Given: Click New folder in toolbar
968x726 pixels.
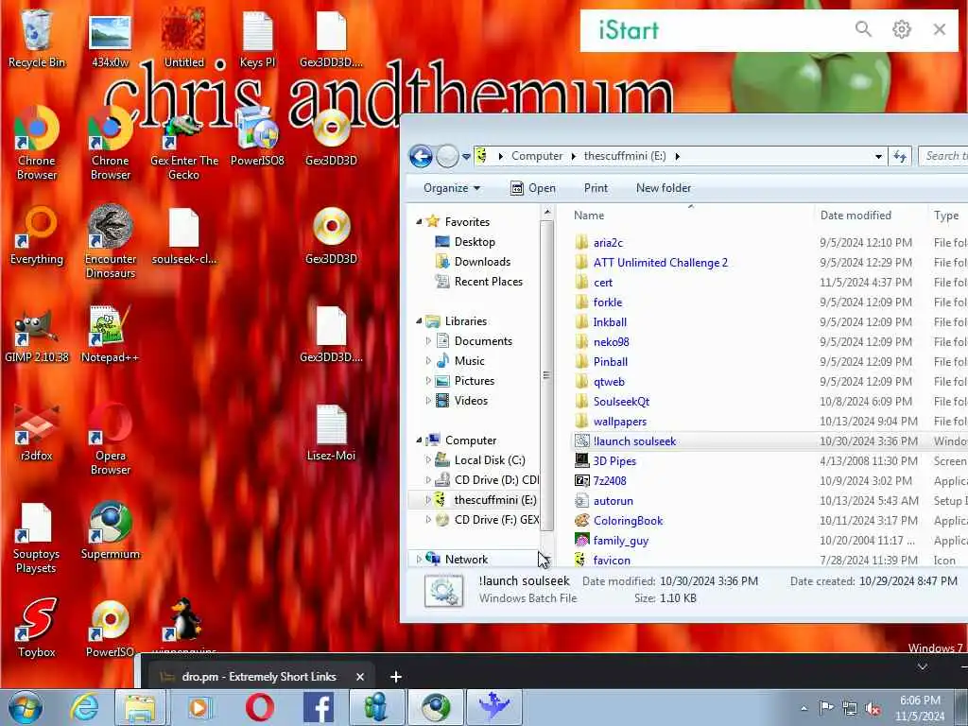Looking at the screenshot, I should 664,188.
